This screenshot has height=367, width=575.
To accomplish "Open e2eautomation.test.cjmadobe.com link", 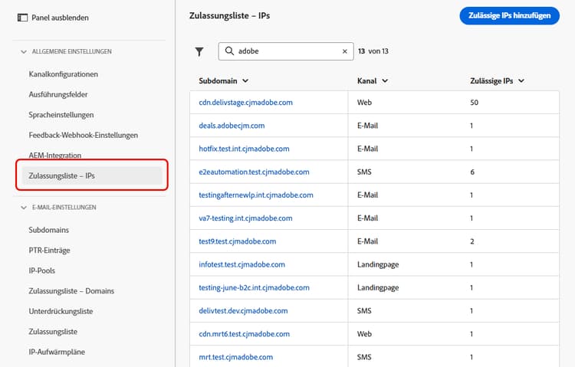I will coord(254,172).
